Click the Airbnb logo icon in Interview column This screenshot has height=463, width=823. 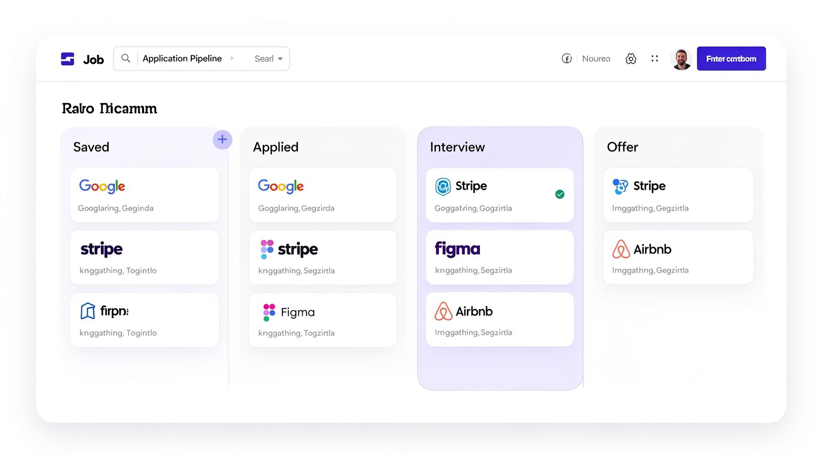(443, 311)
